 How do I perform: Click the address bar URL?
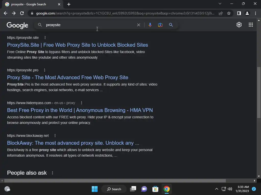coord(125,13)
